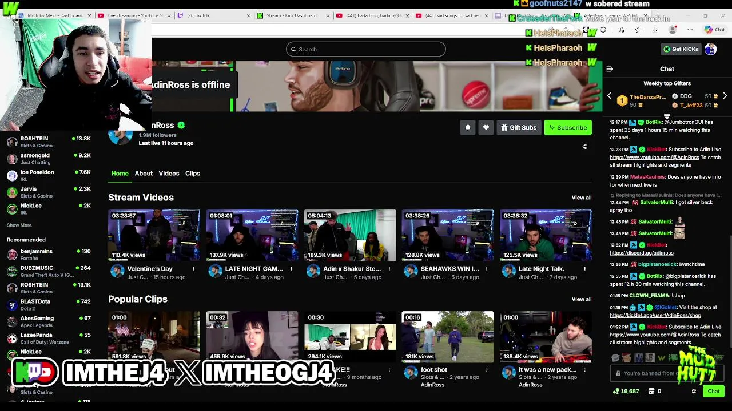Open chat settings gear icon
The image size is (732, 411).
(694, 392)
